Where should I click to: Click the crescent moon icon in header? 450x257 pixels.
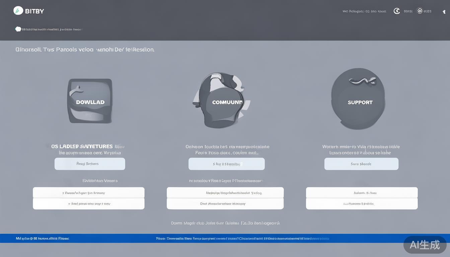tap(397, 11)
